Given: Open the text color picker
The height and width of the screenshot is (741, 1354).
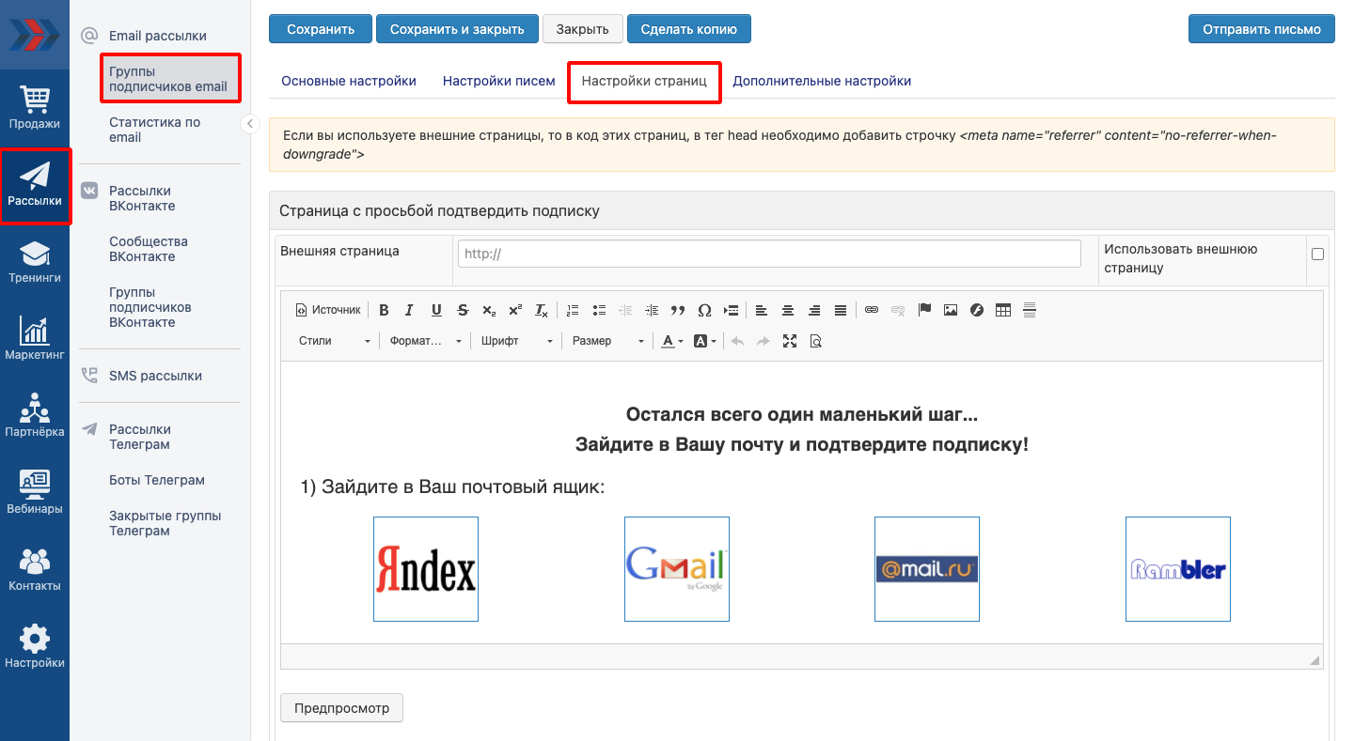Looking at the screenshot, I should (671, 341).
